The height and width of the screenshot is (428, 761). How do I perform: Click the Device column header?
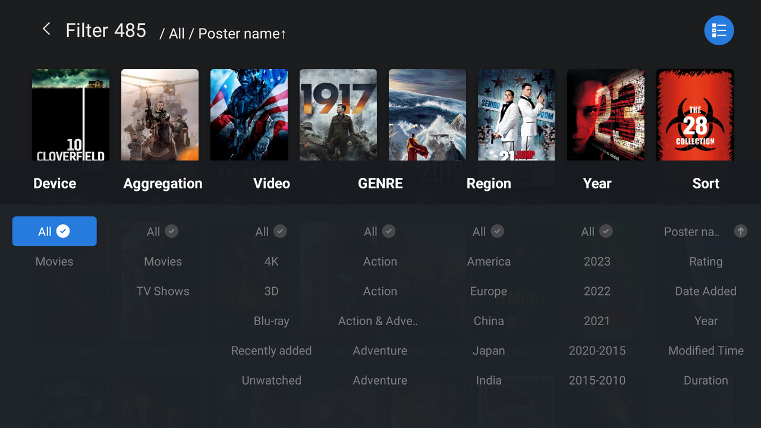55,183
